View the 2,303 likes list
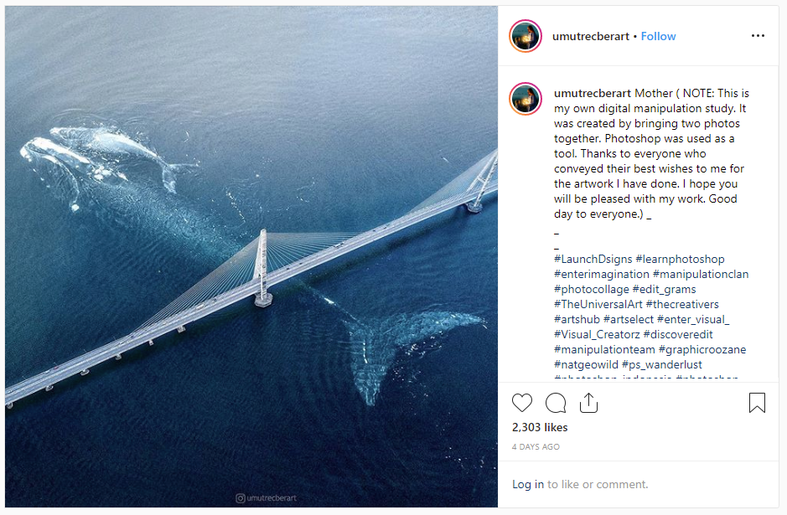Screen dimensions: 787x515 pyautogui.click(x=540, y=427)
